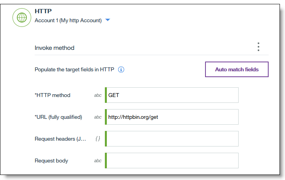Click the HTTP globe connector icon
The width and height of the screenshot is (285, 180).
tap(22, 17)
